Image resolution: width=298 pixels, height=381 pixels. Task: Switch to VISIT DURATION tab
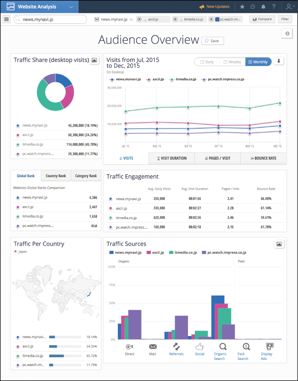coord(171,158)
